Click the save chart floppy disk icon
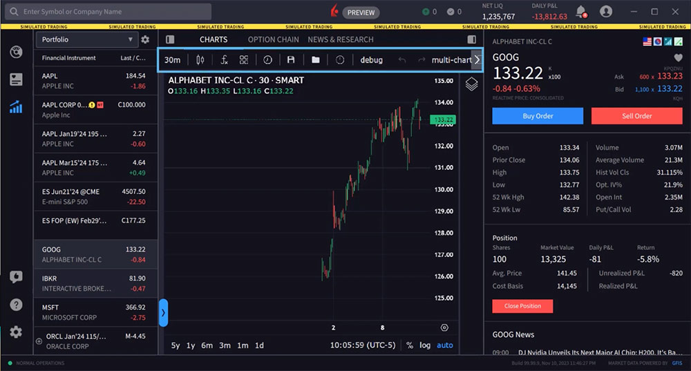The width and height of the screenshot is (691, 371). point(291,60)
